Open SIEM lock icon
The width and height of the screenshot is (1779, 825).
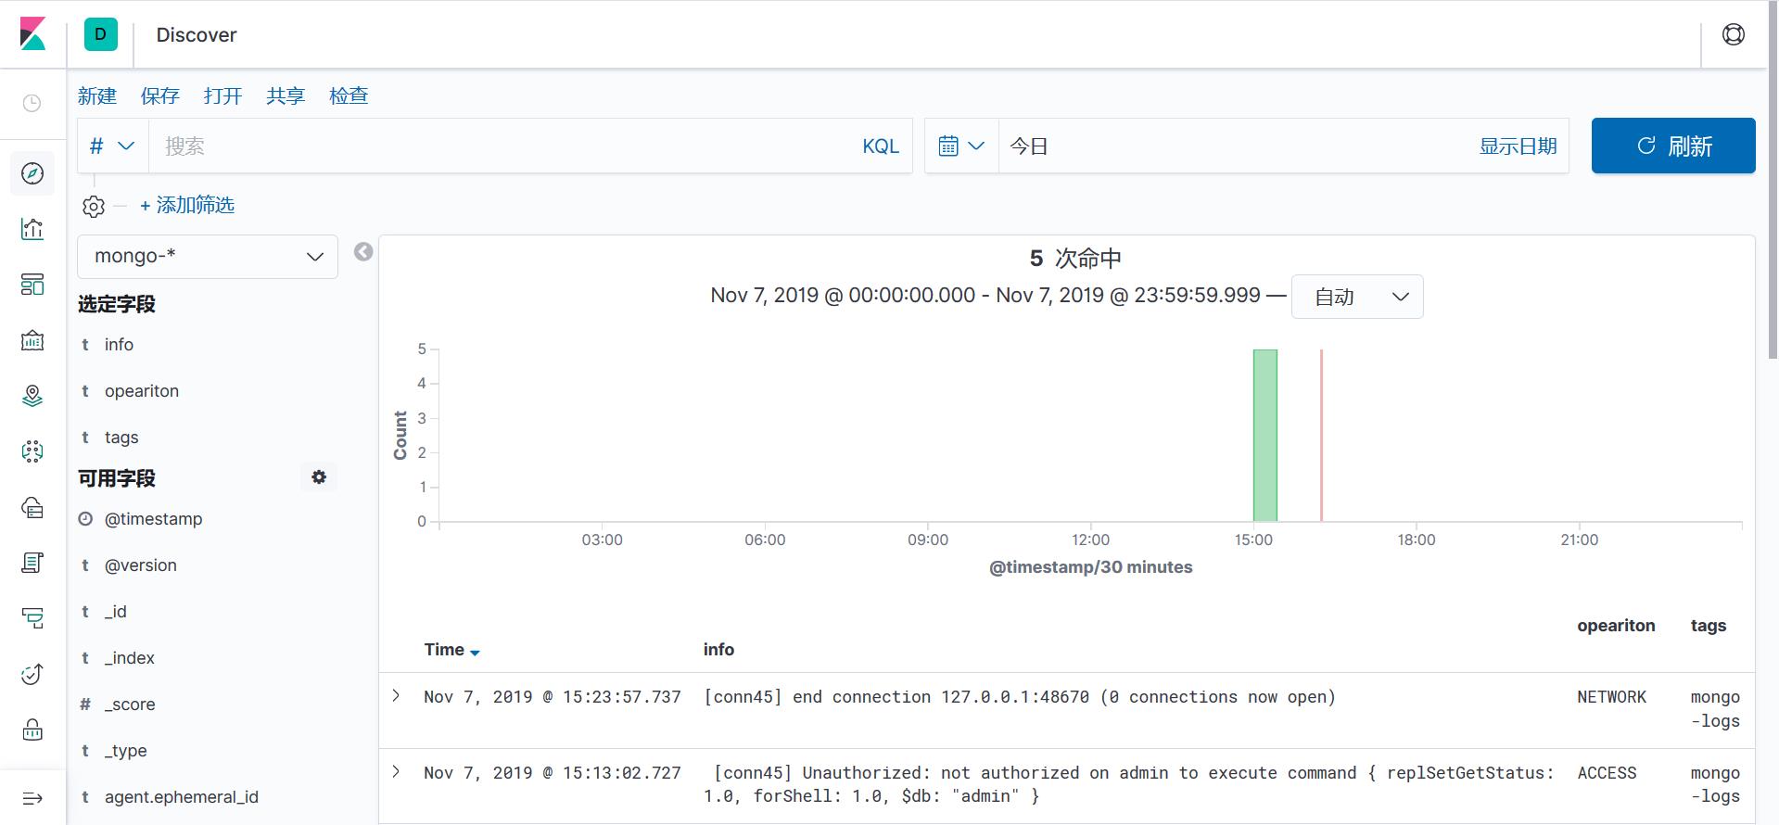[32, 730]
